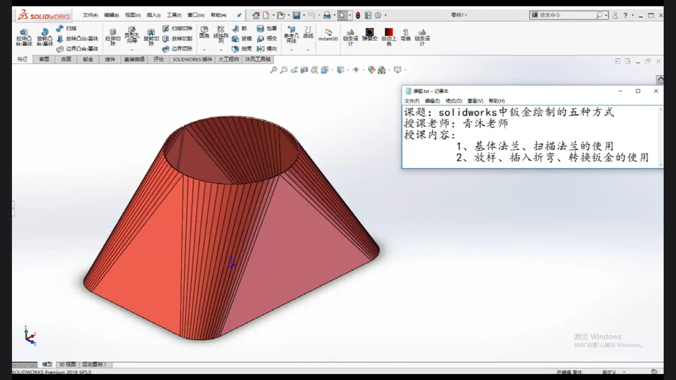Click the section view icon in view toolbar
The width and height of the screenshot is (676, 380).
tap(304, 70)
